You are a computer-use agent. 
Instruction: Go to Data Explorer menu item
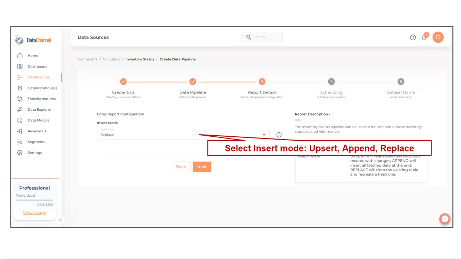coord(39,110)
